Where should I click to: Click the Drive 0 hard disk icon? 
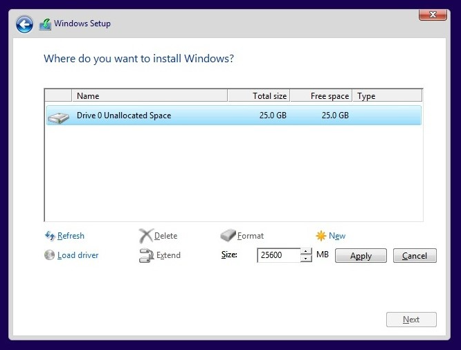pos(59,118)
